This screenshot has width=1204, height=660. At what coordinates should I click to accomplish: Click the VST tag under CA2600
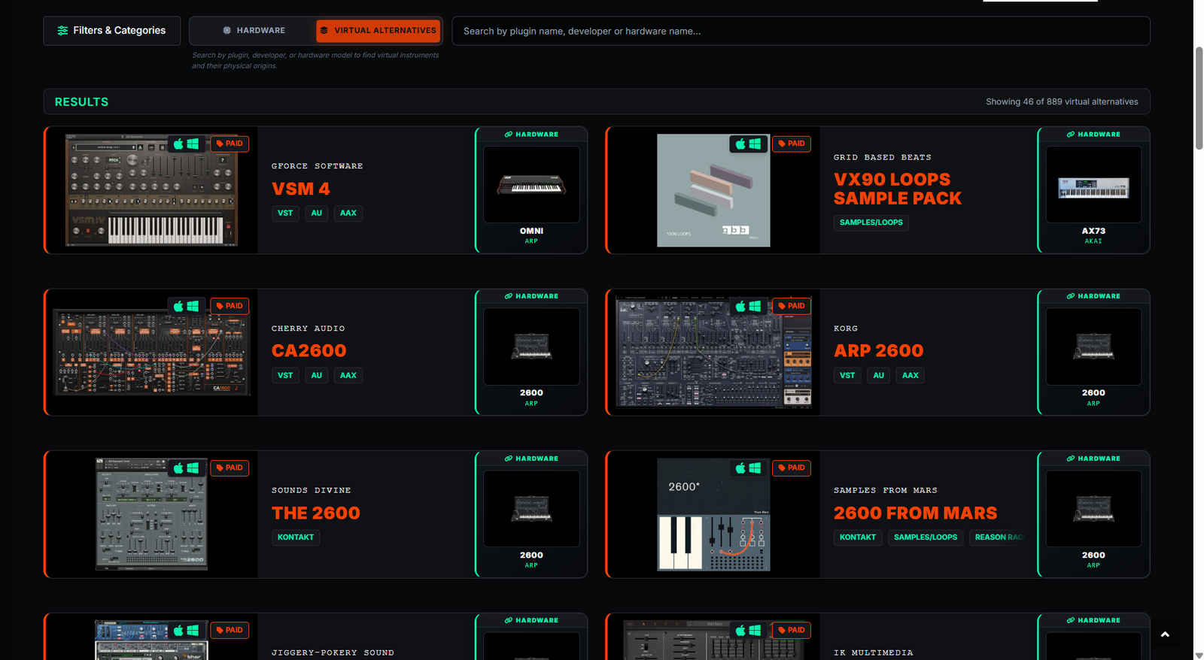285,375
